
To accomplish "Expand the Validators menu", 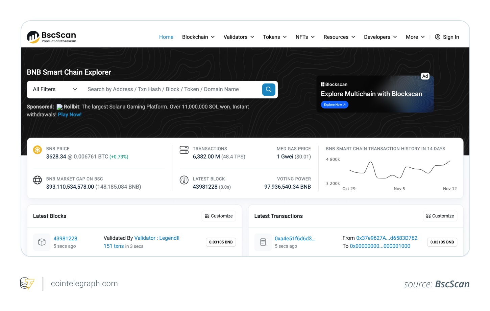I will coord(239,37).
